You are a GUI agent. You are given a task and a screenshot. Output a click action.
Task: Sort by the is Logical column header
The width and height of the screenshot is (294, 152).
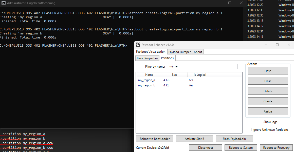200,74
